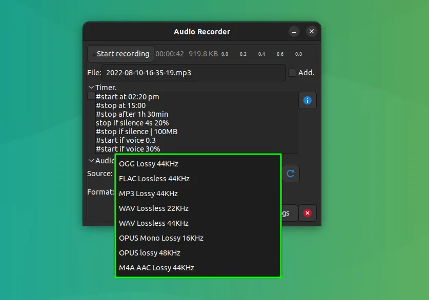Click the filename field showing 2022-08-10-16-35-19.mp3

[x=195, y=73]
